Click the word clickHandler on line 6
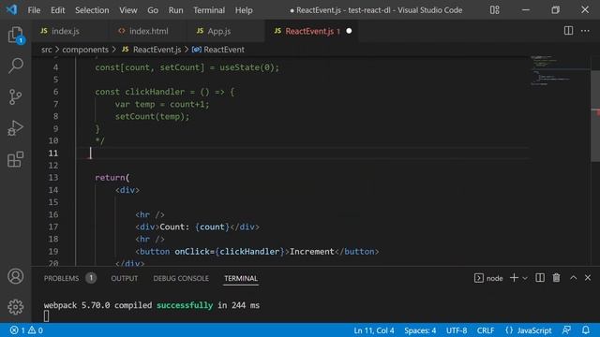Image resolution: width=600 pixels, height=337 pixels. point(155,92)
